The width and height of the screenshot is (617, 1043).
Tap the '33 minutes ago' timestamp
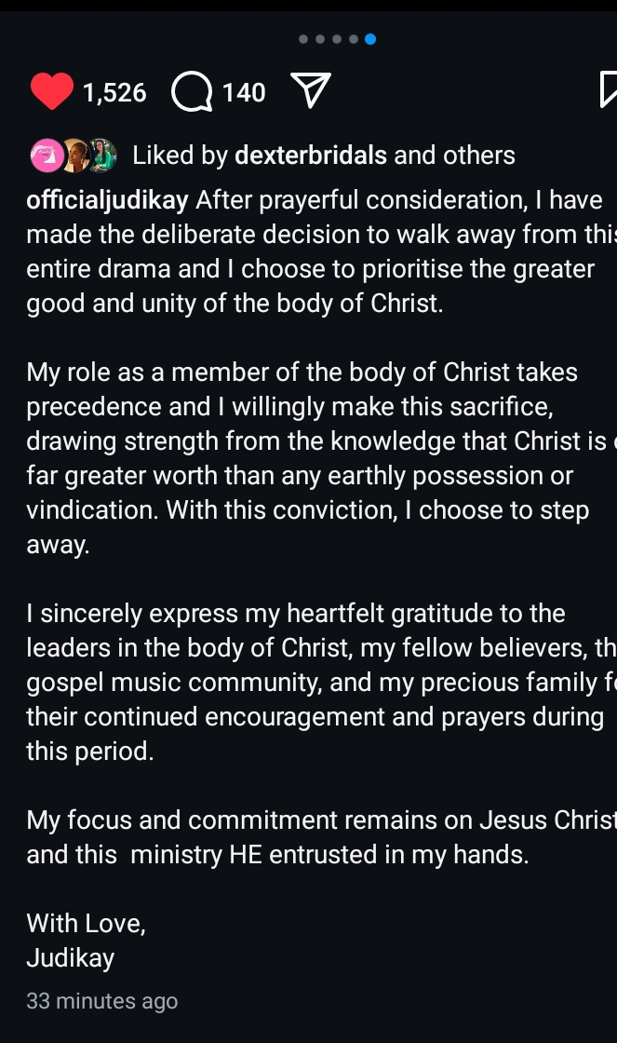101,1001
